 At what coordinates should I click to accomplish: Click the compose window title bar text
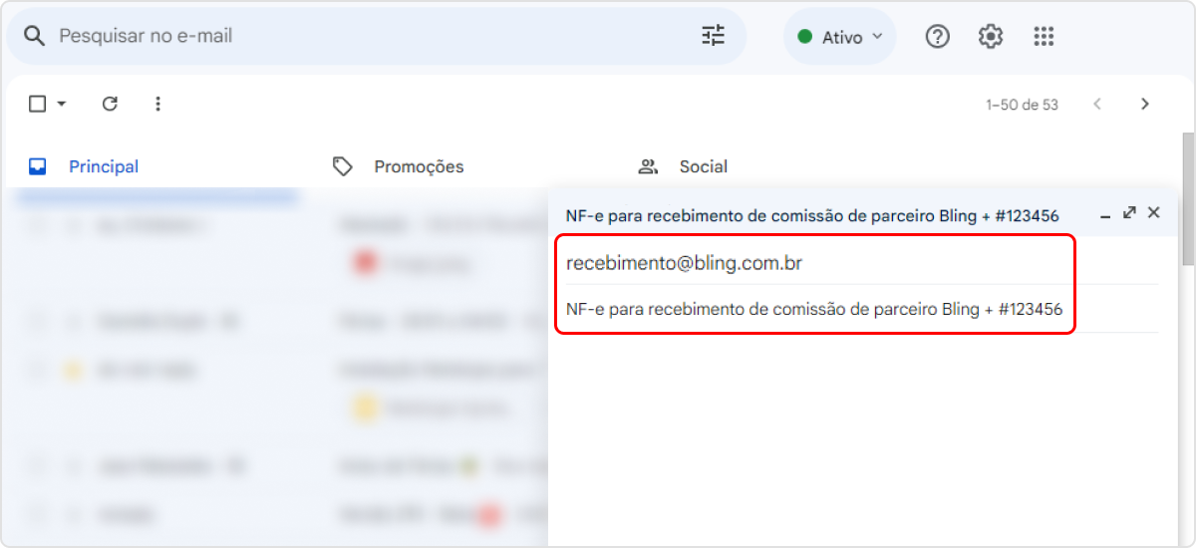(812, 215)
